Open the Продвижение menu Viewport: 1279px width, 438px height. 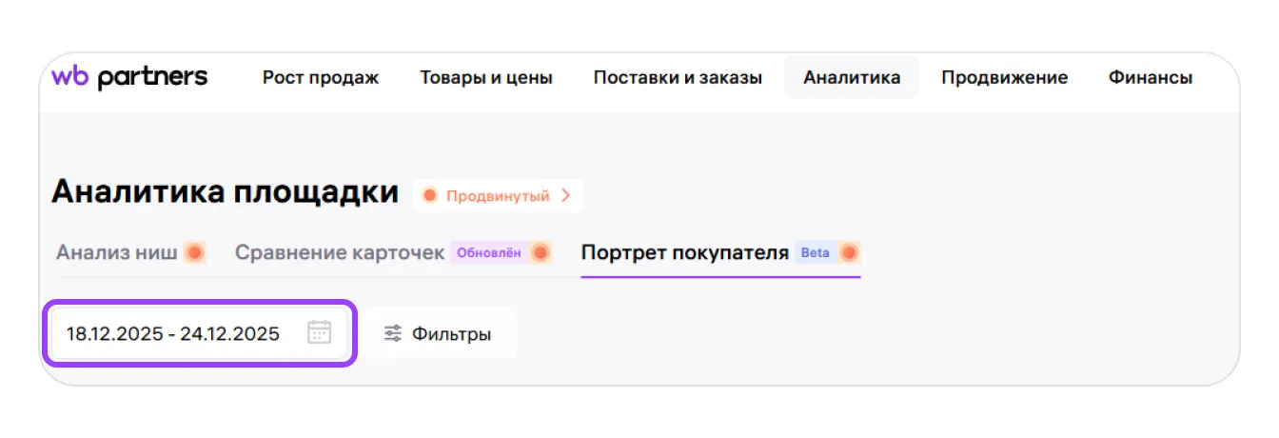point(1004,78)
